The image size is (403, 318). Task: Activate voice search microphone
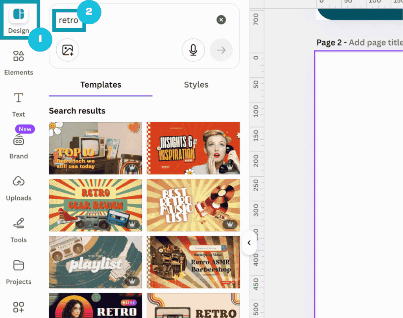pyautogui.click(x=193, y=50)
